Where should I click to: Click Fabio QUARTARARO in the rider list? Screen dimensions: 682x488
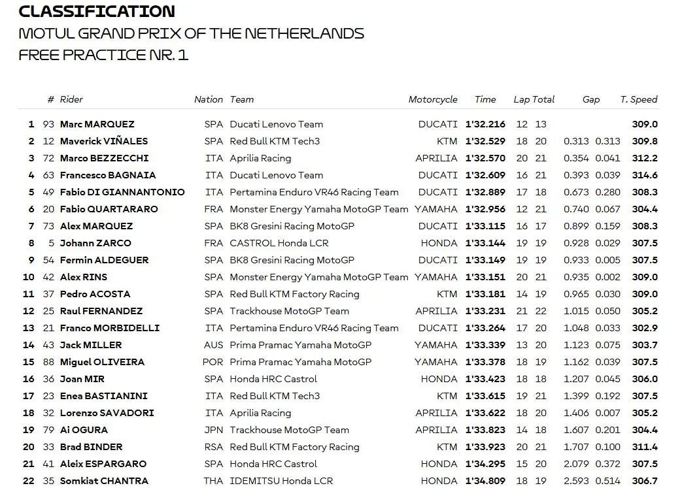click(x=109, y=209)
